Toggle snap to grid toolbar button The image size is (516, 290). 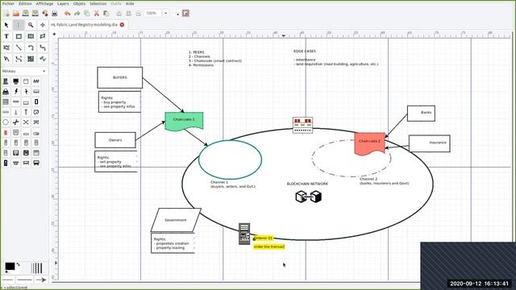177,14
